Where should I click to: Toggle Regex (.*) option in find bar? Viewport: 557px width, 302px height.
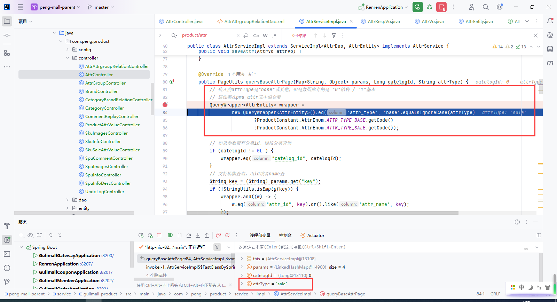pyautogui.click(x=274, y=35)
